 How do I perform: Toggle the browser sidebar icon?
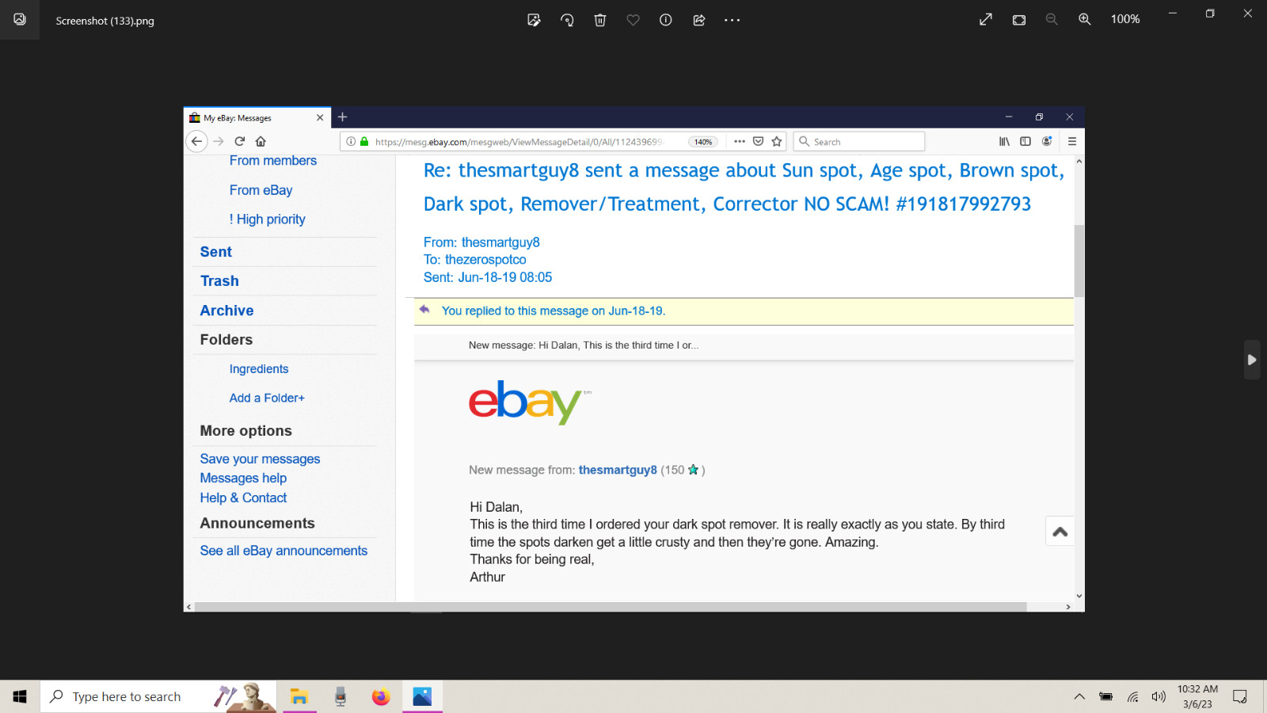point(1025,141)
